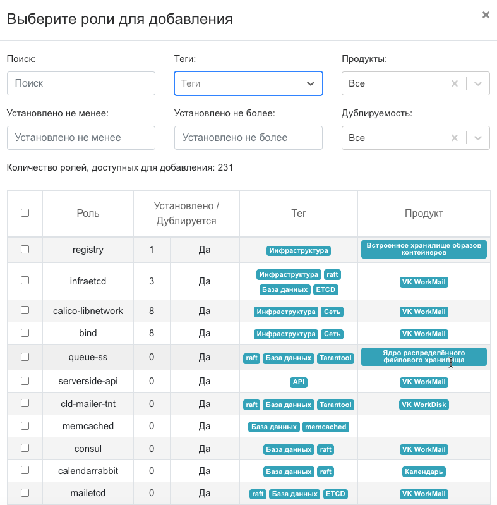Image resolution: width=497 pixels, height=505 pixels.
Task: Focus the Установлено не более field
Action: coord(248,138)
